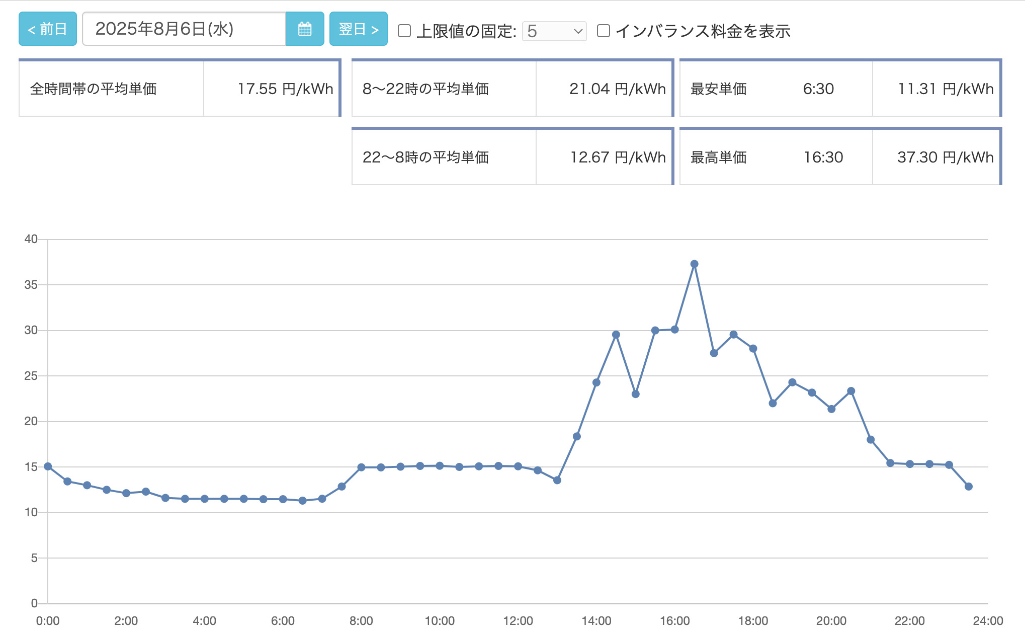Image resolution: width=1025 pixels, height=632 pixels.
Task: Enable インバランス料金を表示 checkbox
Action: point(604,31)
